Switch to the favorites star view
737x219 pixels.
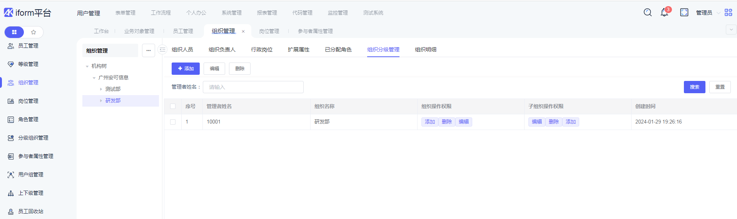tap(33, 32)
